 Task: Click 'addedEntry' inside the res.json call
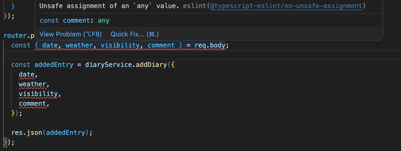tap(66, 133)
